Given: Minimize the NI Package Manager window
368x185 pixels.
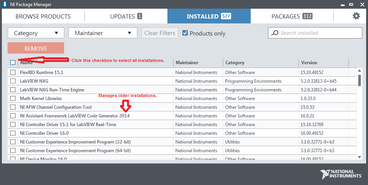Looking at the screenshot, I should (343, 5).
